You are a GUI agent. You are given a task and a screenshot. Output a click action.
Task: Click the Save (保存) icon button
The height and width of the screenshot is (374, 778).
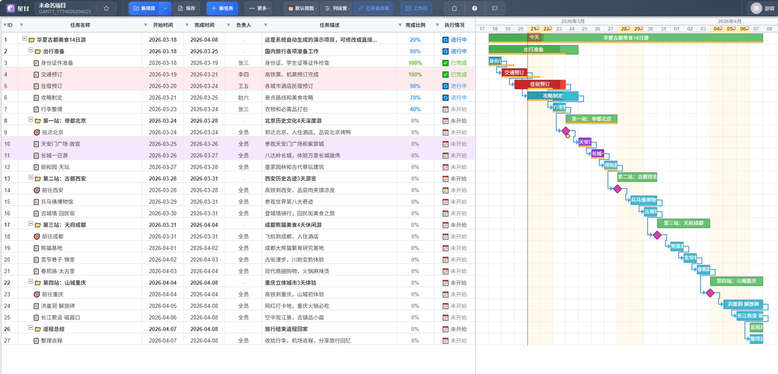(186, 8)
